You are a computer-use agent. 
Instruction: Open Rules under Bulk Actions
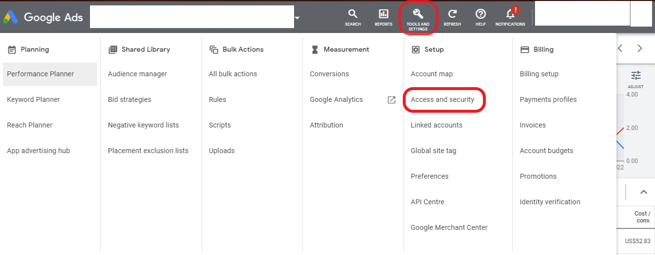point(217,99)
